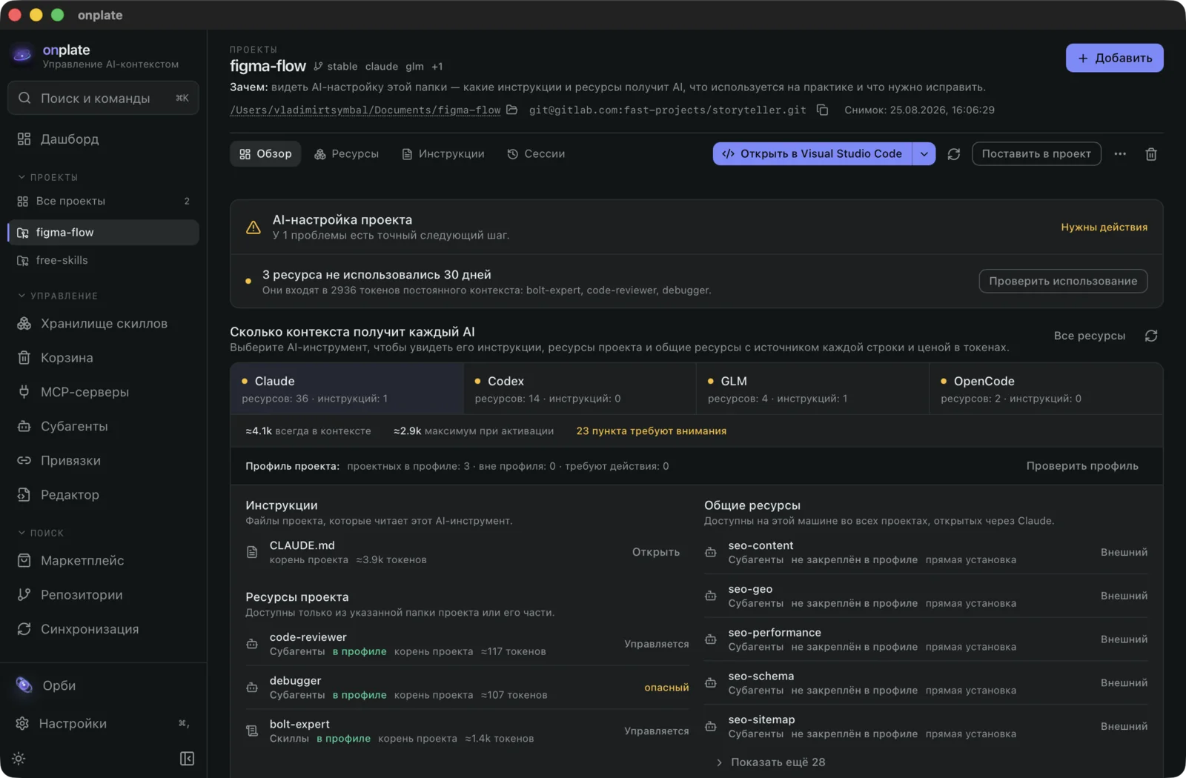Open the Все ресурсы filter
This screenshot has height=778, width=1186.
[x=1090, y=336]
